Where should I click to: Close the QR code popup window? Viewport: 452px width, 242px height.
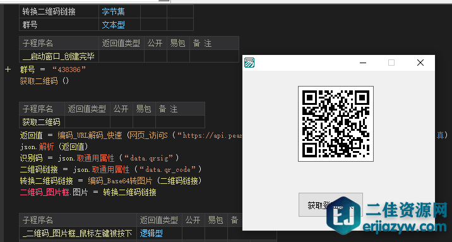(x=420, y=63)
